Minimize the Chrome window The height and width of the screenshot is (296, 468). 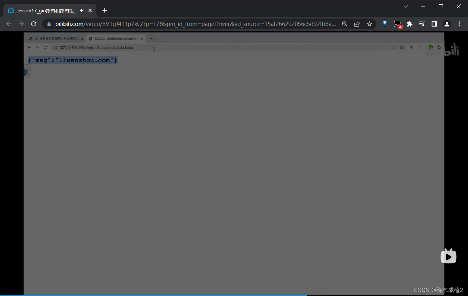point(423,6)
